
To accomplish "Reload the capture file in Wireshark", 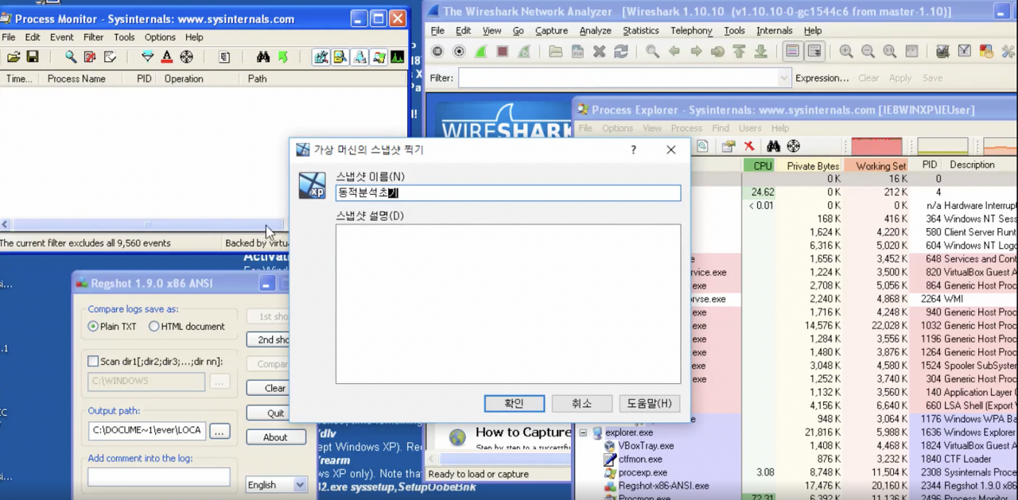I will pyautogui.click(x=620, y=52).
